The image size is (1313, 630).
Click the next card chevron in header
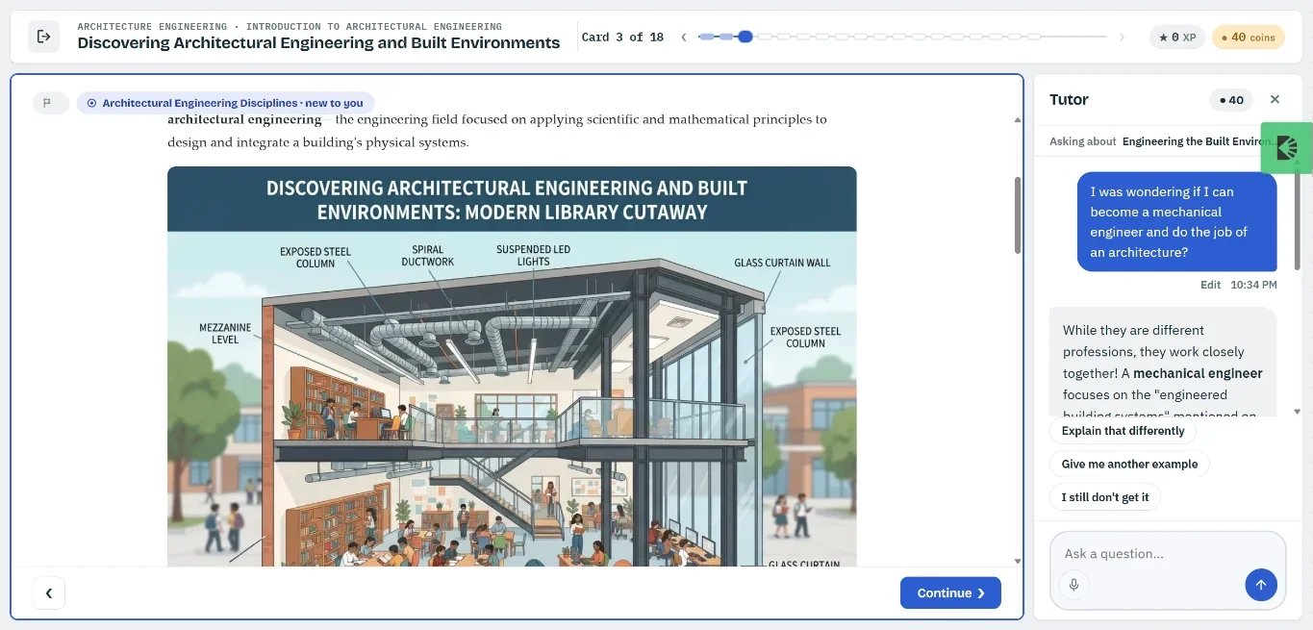[x=1122, y=38]
